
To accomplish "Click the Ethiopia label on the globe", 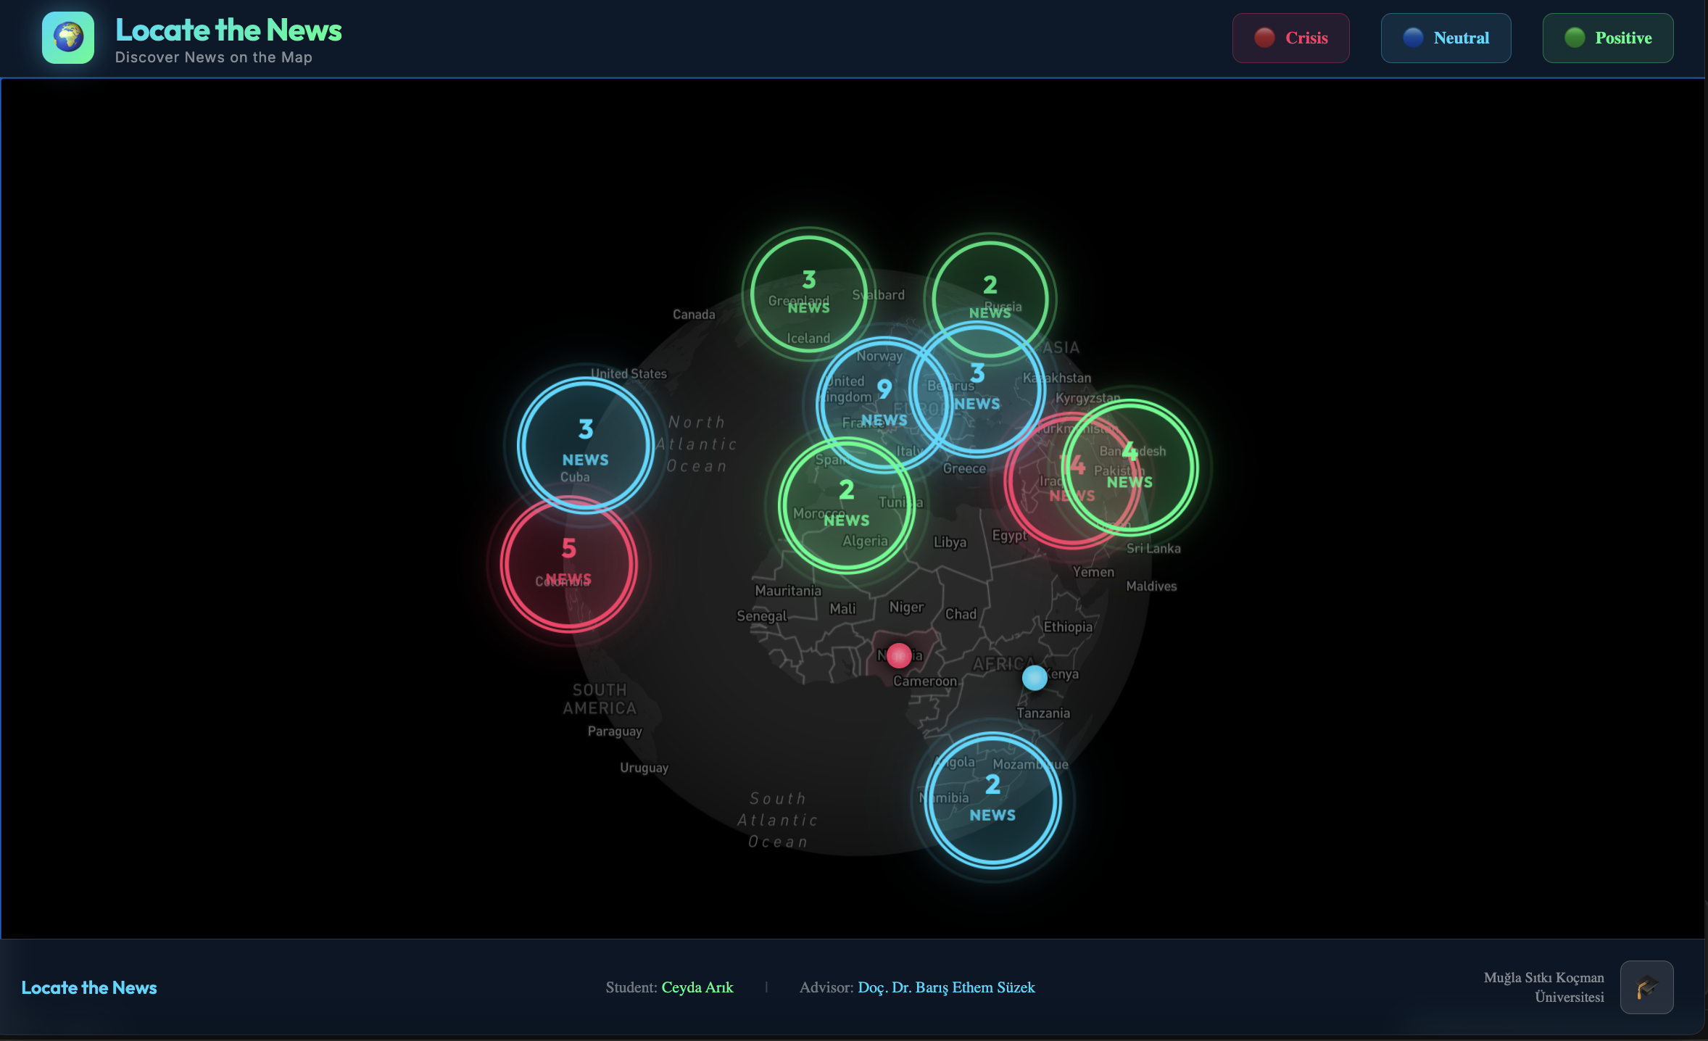I will click(x=1068, y=627).
